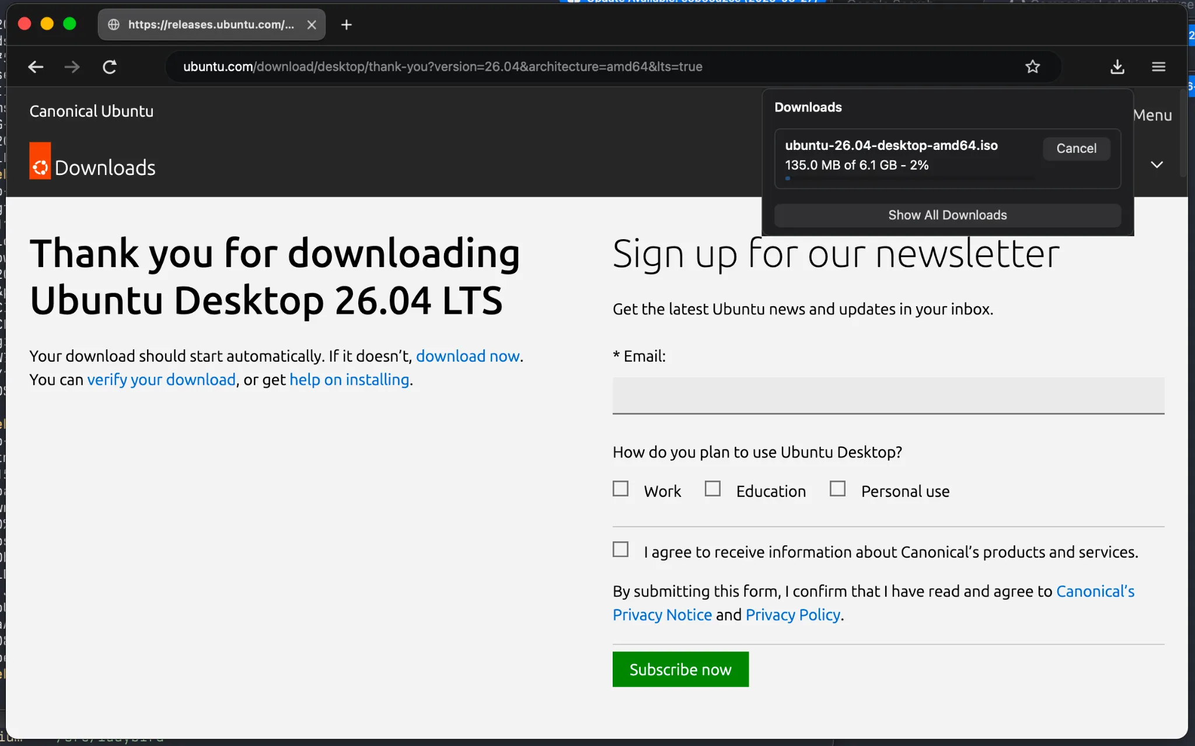The height and width of the screenshot is (746, 1195).
Task: Click the 'download now' link
Action: tap(467, 356)
